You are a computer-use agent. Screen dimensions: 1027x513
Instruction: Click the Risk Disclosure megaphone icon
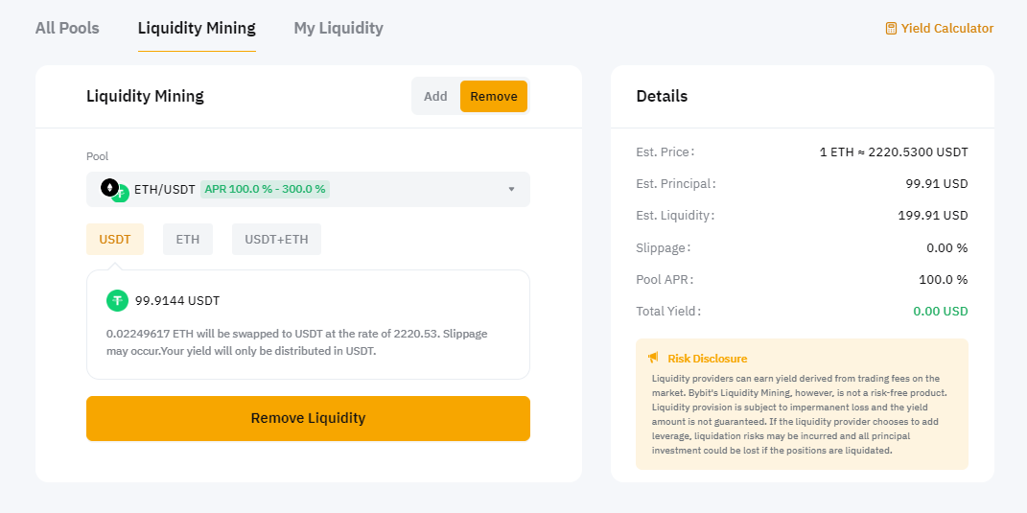pos(653,358)
